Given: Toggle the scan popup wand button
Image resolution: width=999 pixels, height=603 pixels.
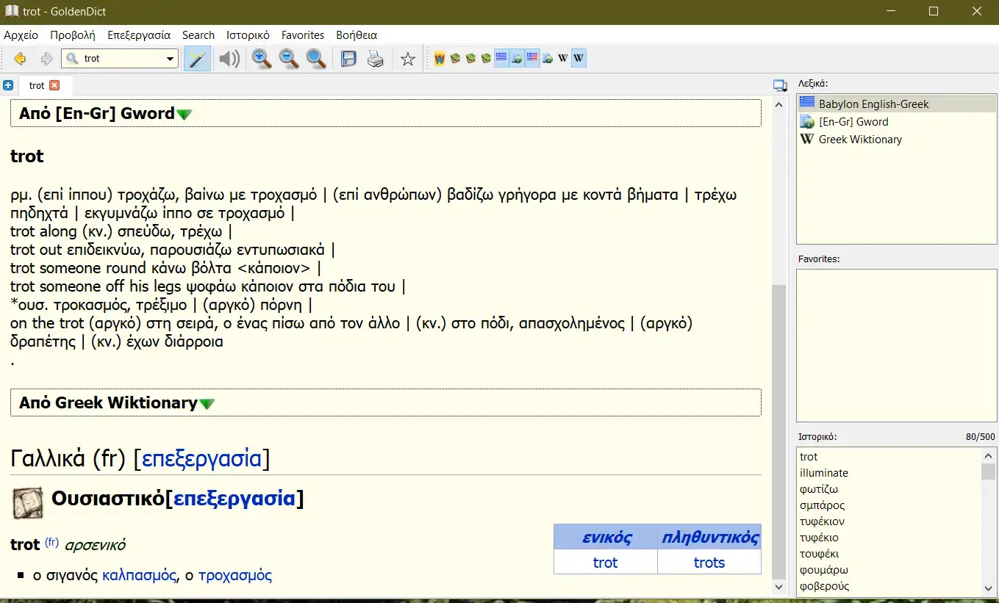Looking at the screenshot, I should click(x=196, y=59).
